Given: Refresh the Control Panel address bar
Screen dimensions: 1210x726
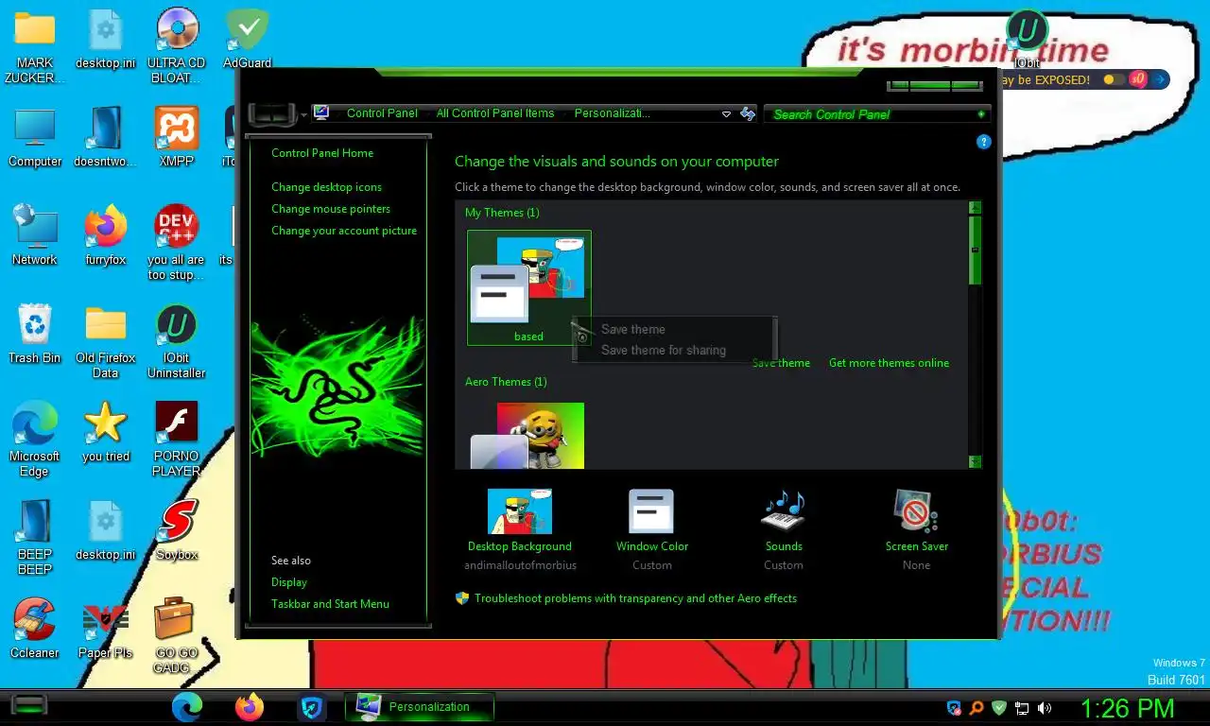Looking at the screenshot, I should point(748,113).
